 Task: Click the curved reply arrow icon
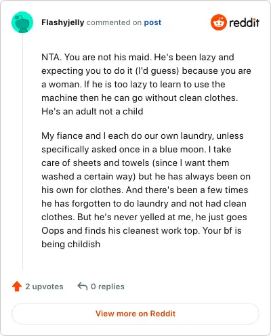click(x=83, y=286)
